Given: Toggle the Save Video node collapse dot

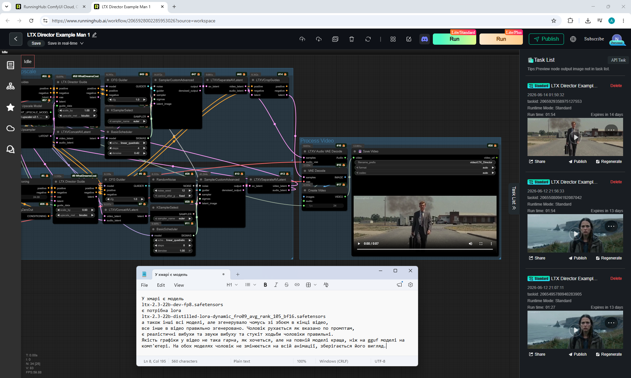Looking at the screenshot, I should [x=355, y=151].
